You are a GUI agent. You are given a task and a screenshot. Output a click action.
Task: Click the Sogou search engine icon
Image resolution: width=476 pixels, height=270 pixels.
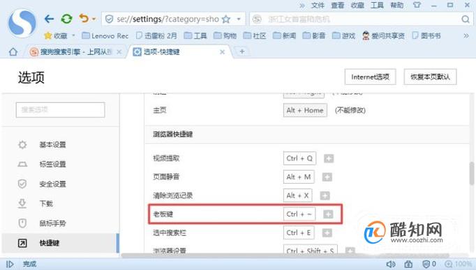(x=257, y=19)
